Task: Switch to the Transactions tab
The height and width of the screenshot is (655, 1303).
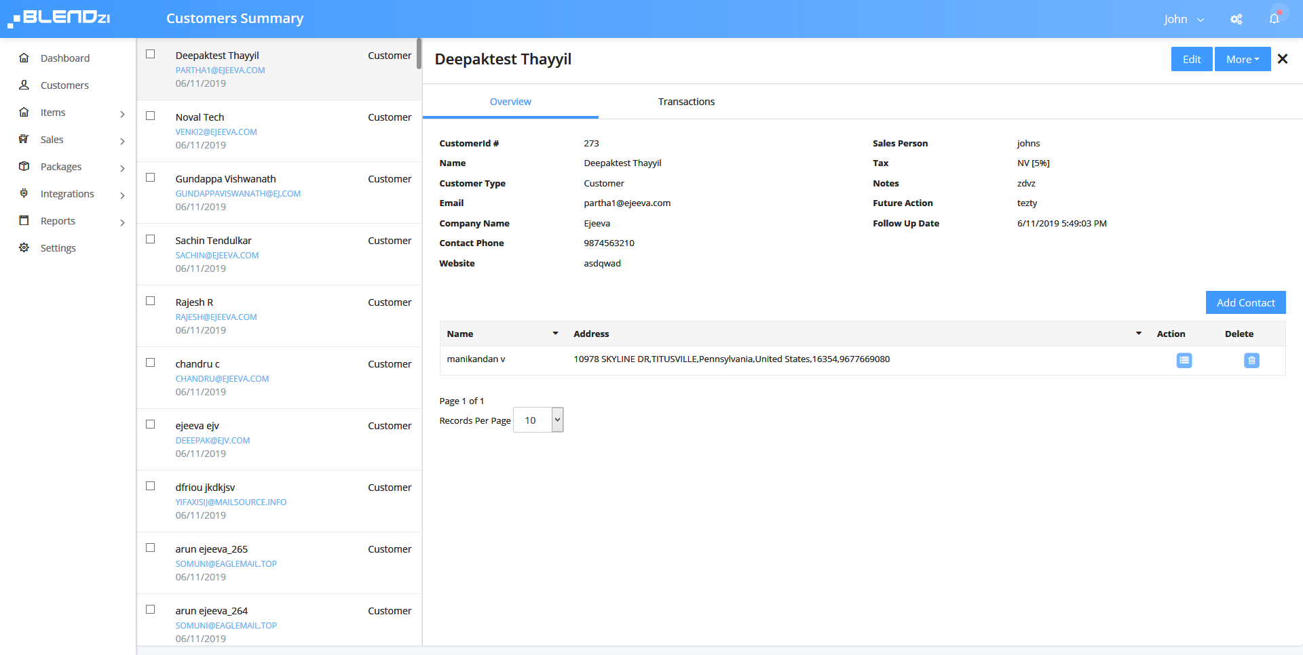Action: coord(686,102)
